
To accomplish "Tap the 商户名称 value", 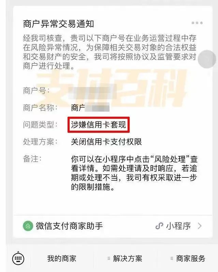I will (x=90, y=108).
